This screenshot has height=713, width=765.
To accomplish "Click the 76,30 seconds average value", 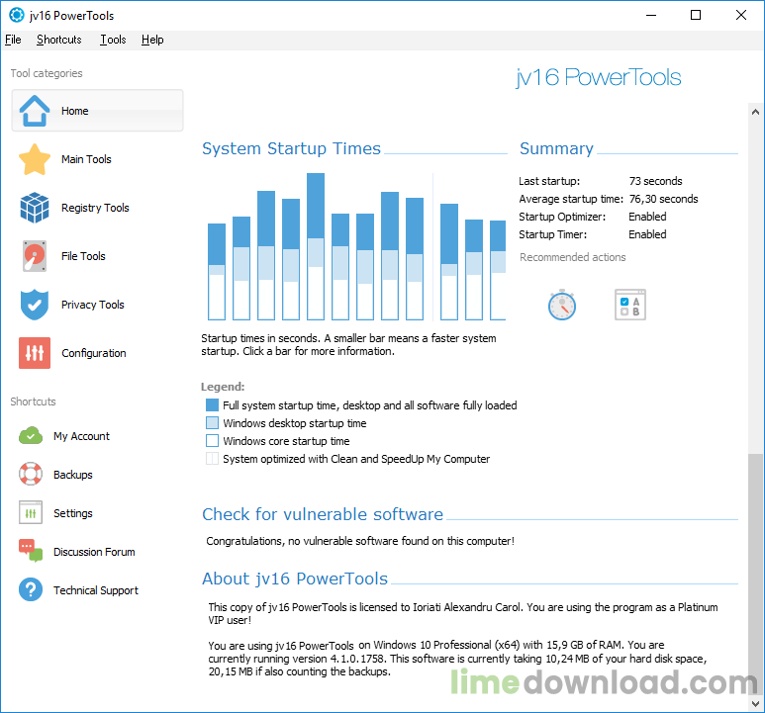I will 663,199.
